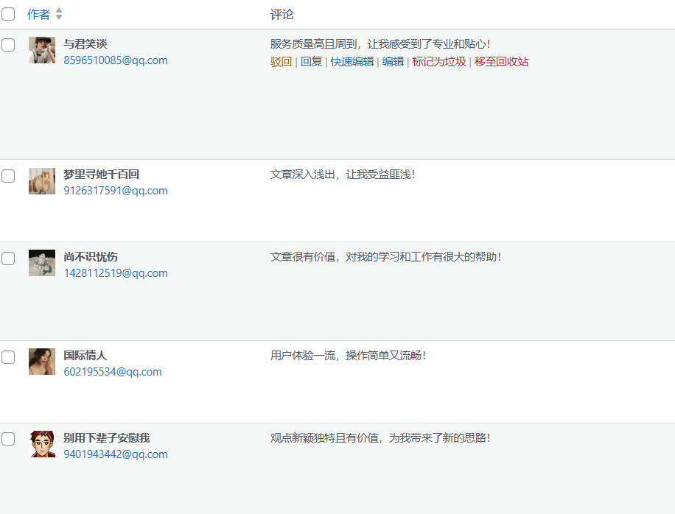Toggle the select-all checkbox in header
This screenshot has height=514, width=675.
click(8, 14)
